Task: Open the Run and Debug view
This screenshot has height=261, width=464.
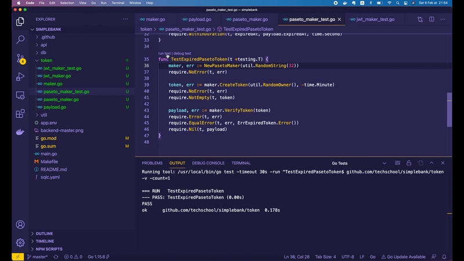Action: pyautogui.click(x=20, y=77)
